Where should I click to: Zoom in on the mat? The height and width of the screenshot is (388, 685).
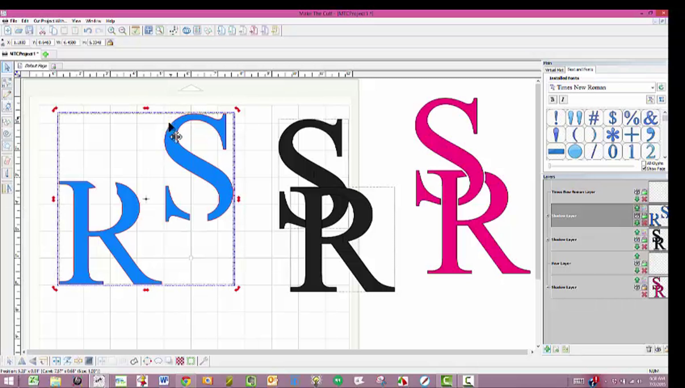(x=111, y=31)
